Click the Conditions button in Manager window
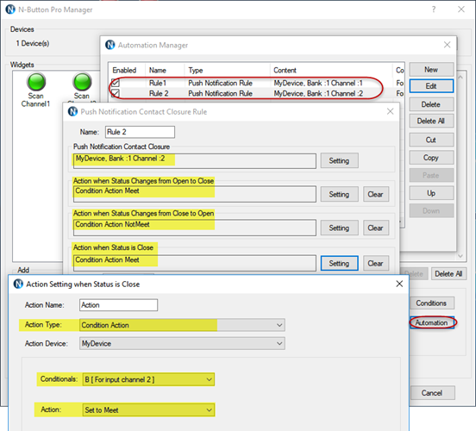This screenshot has height=431, width=476. (x=432, y=303)
